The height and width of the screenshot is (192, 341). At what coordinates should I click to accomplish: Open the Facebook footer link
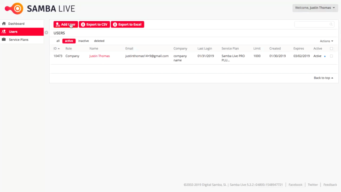coord(295,185)
